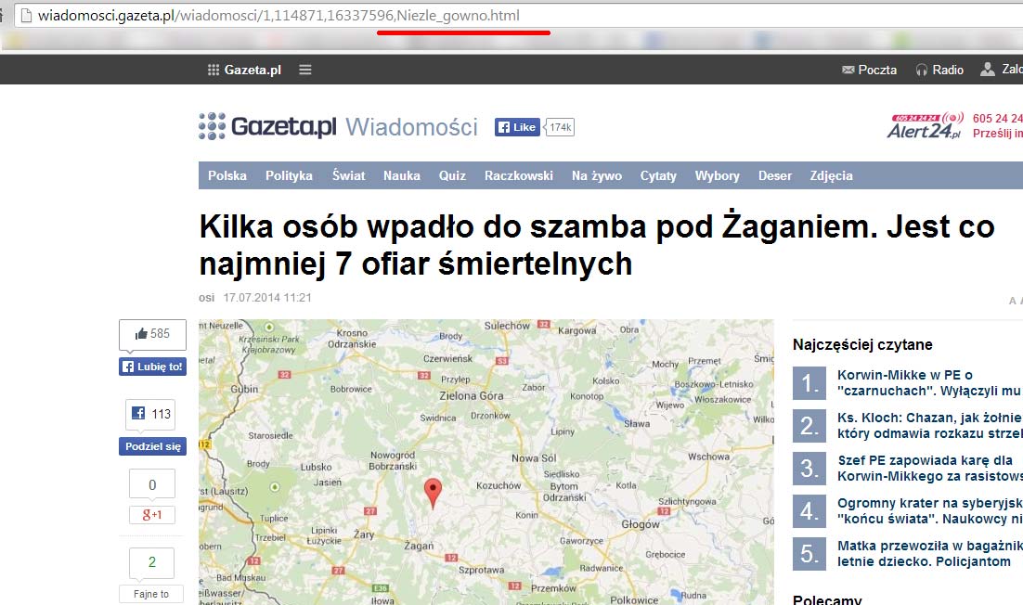
Task: Click the Alert24.pl logo
Action: pos(926,126)
